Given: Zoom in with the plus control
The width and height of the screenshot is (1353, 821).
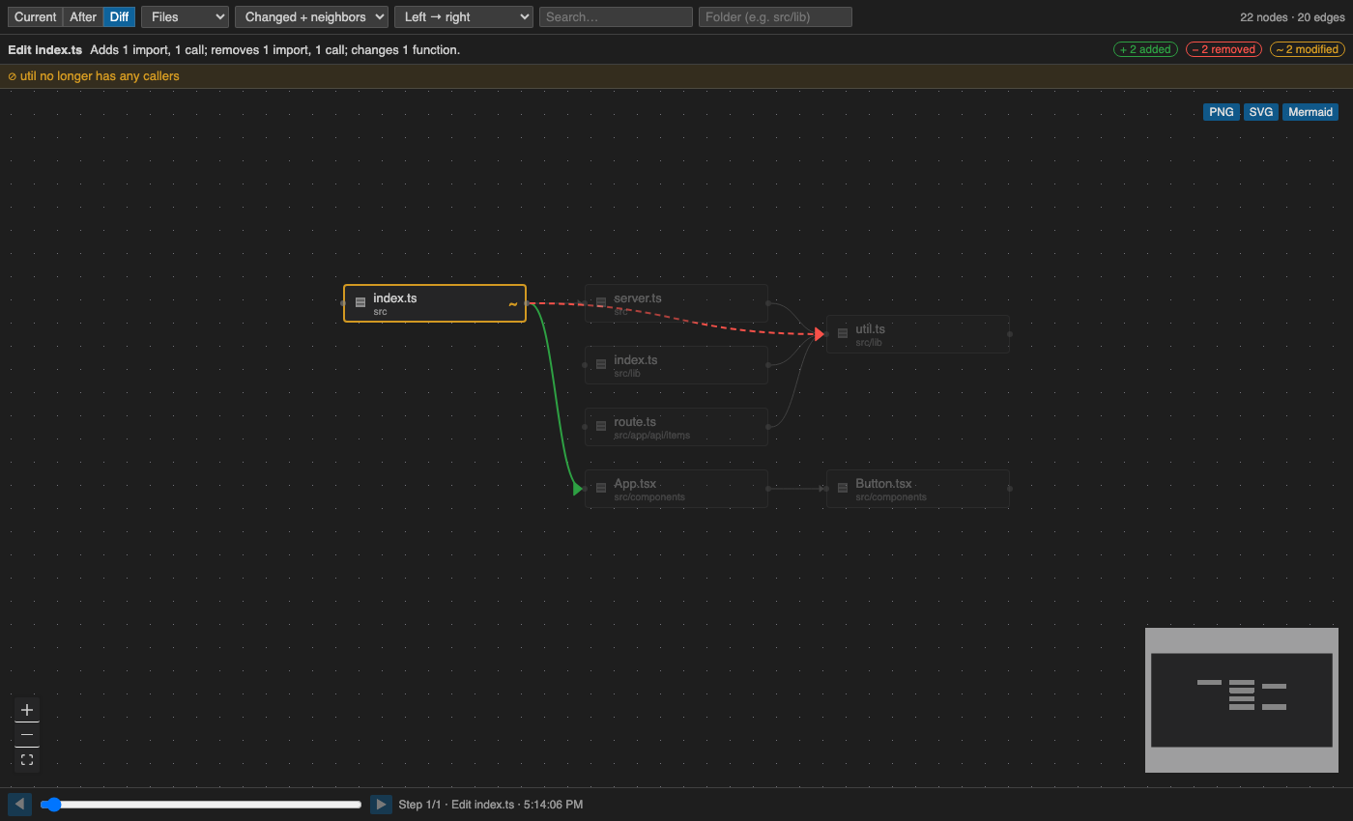Looking at the screenshot, I should tap(27, 710).
